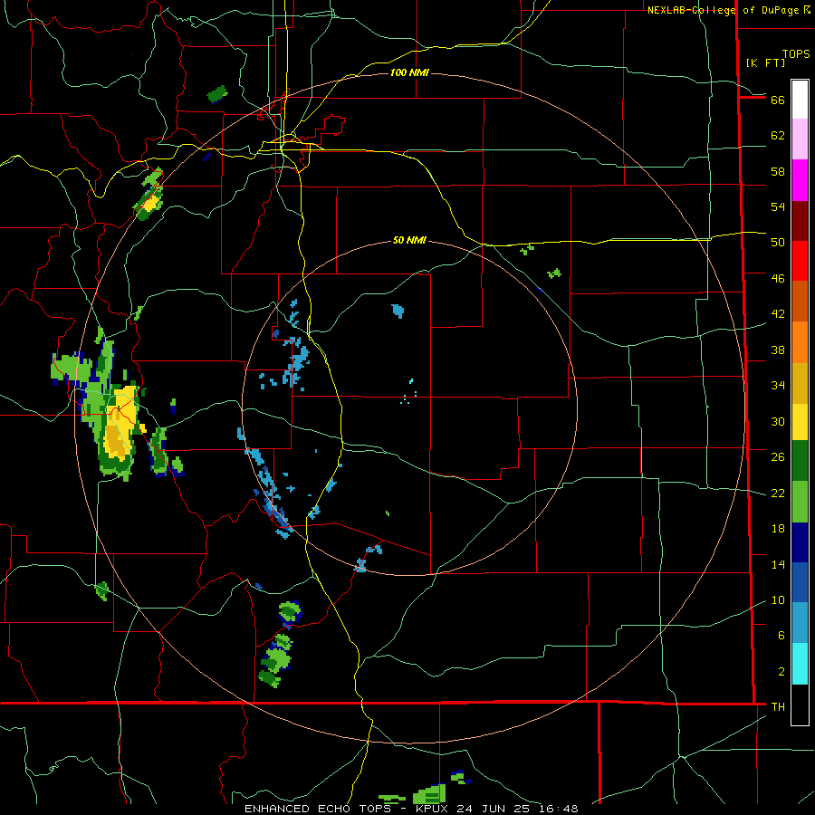Select the bright red legend swatch
Image resolution: width=815 pixels, height=815 pixels.
coord(800,261)
